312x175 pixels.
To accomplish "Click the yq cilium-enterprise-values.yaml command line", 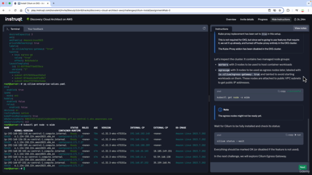I will (44, 84).
